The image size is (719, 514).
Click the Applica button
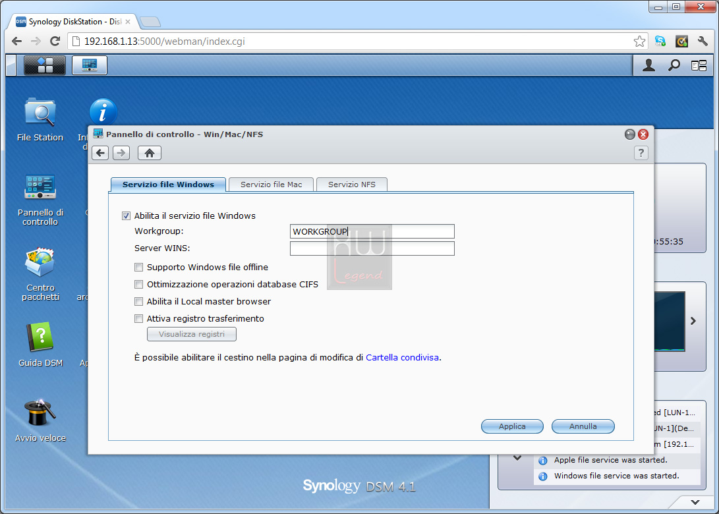512,426
